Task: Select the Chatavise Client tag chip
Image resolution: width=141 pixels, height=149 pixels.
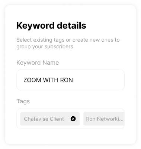Action: tap(50, 119)
